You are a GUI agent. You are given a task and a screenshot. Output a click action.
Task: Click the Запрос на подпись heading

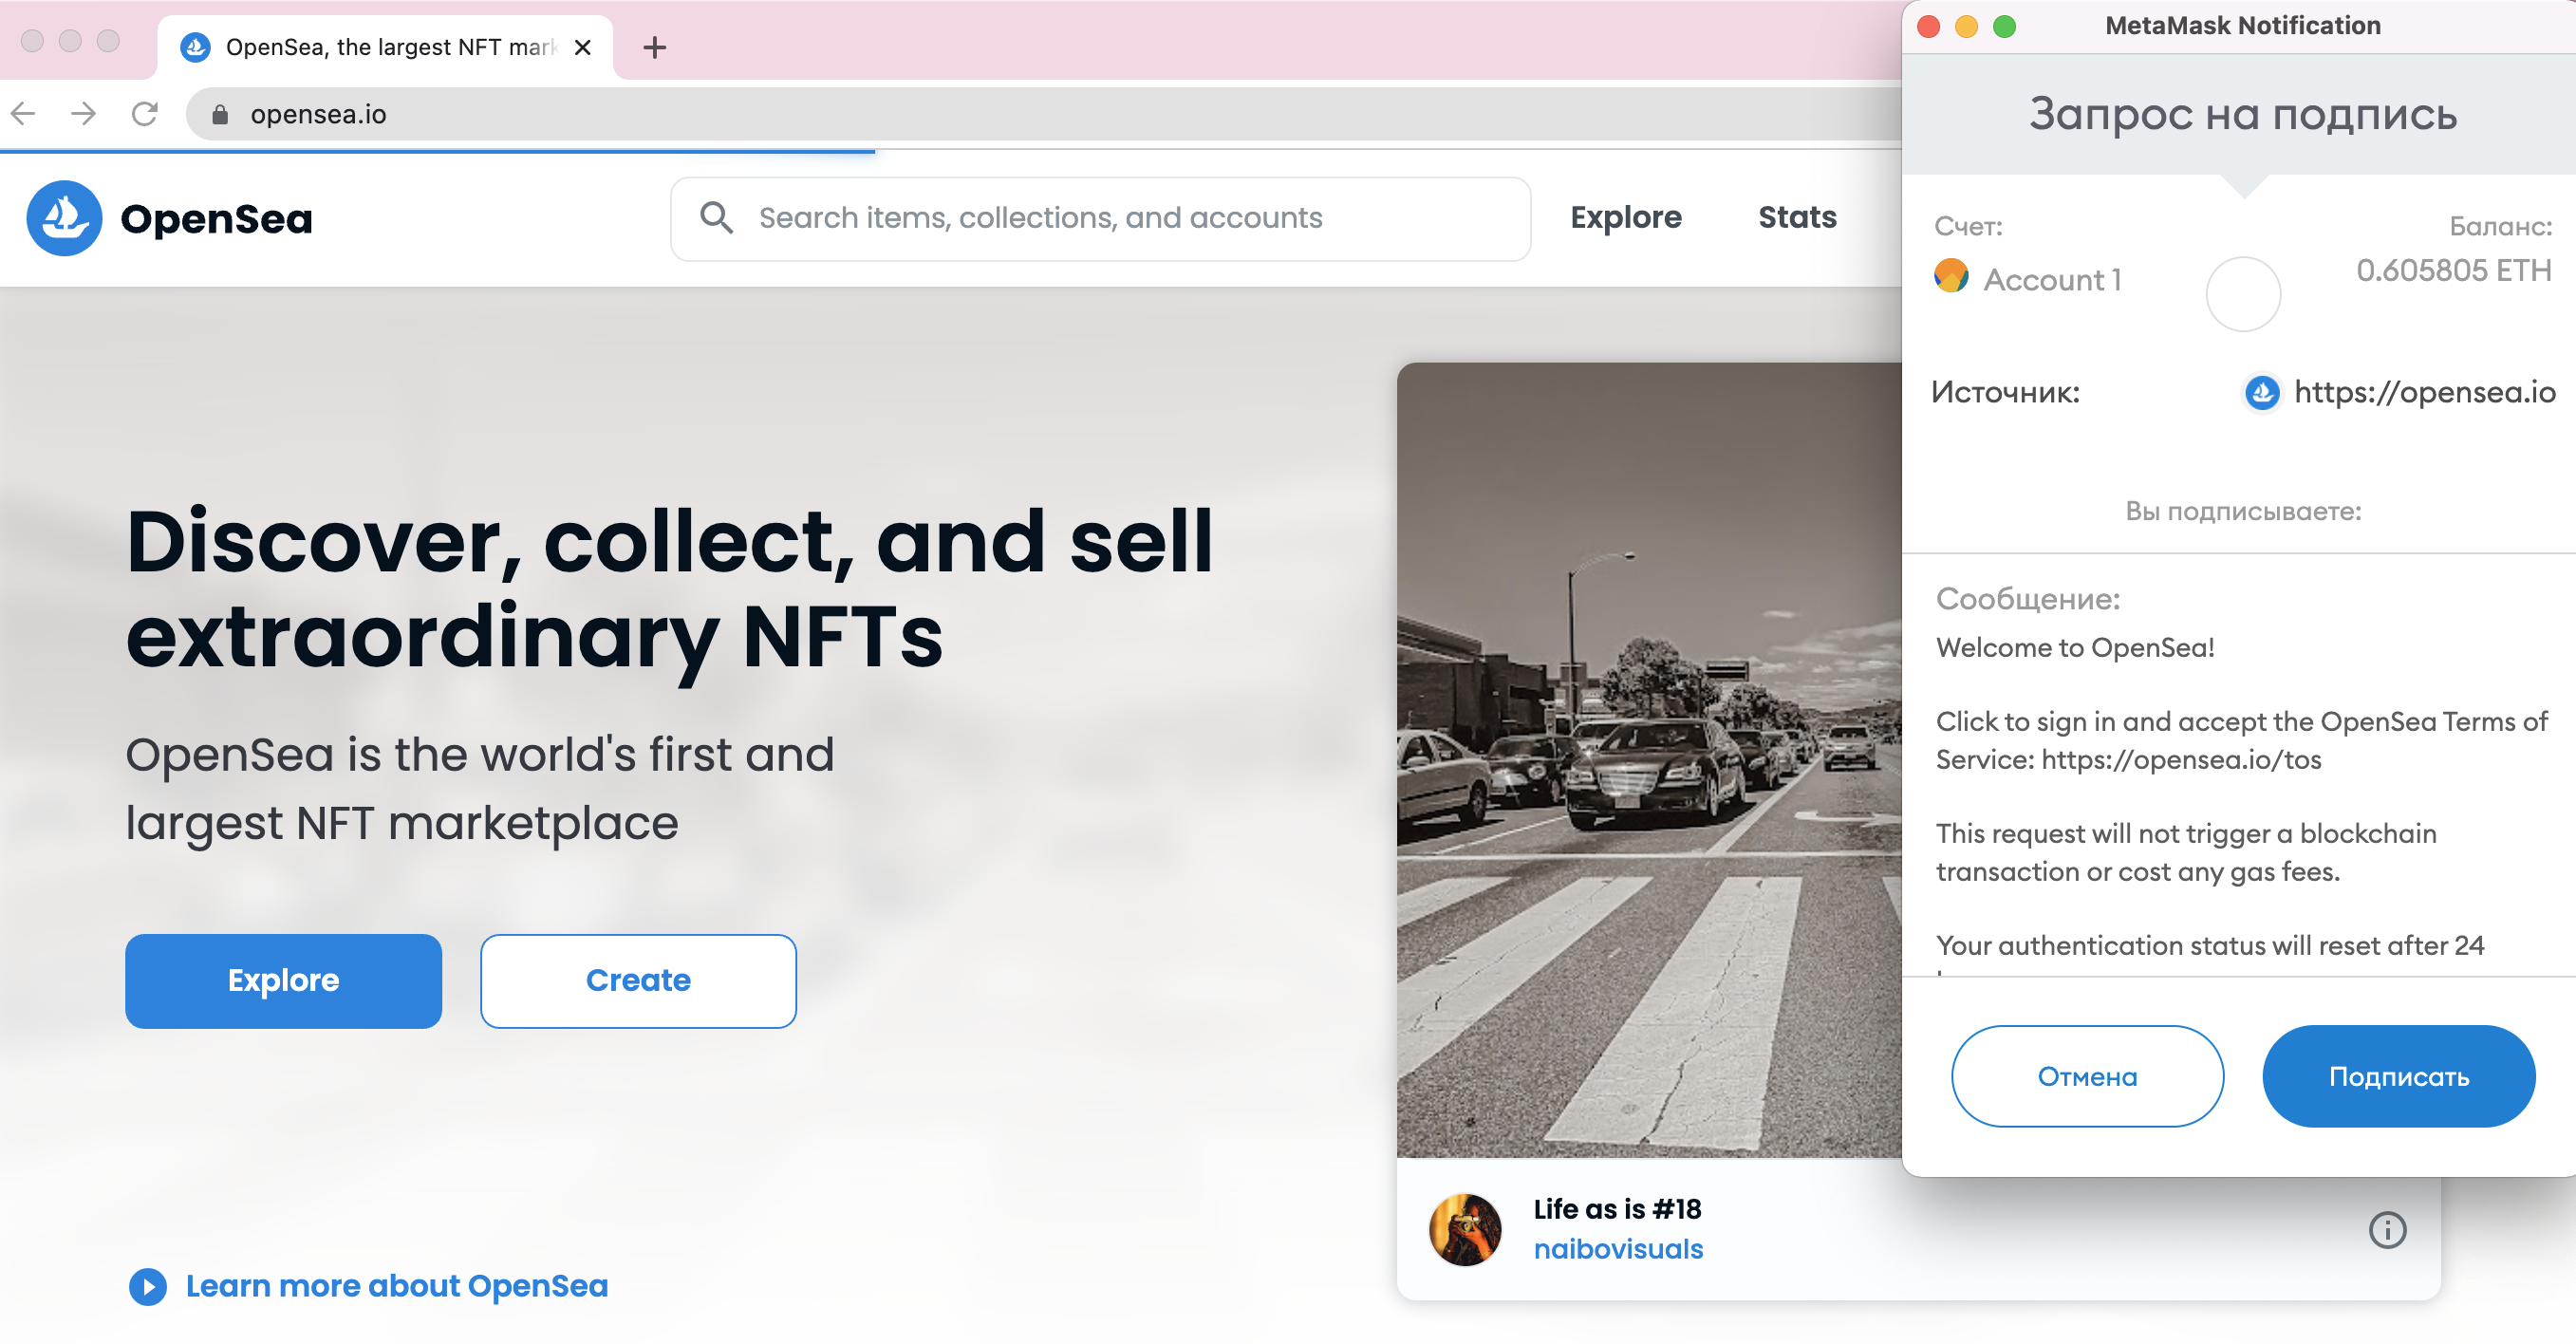(2242, 114)
